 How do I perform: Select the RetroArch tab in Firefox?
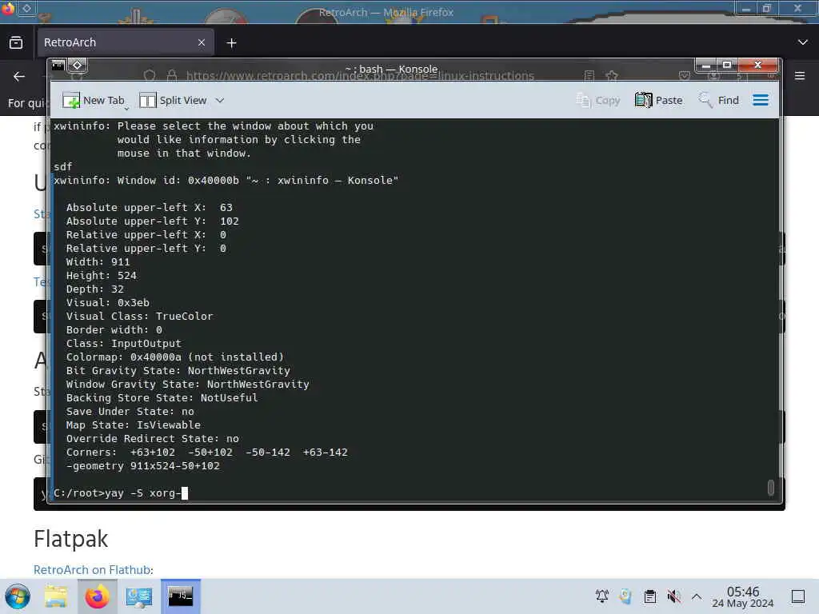[125, 42]
